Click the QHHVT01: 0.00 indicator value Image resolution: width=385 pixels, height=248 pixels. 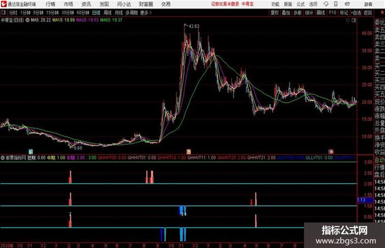pos(142,158)
